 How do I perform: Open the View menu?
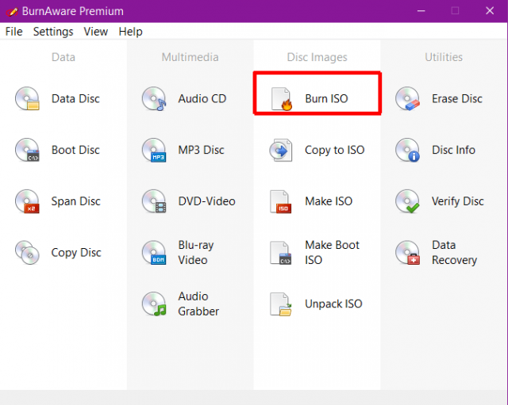[x=95, y=32]
